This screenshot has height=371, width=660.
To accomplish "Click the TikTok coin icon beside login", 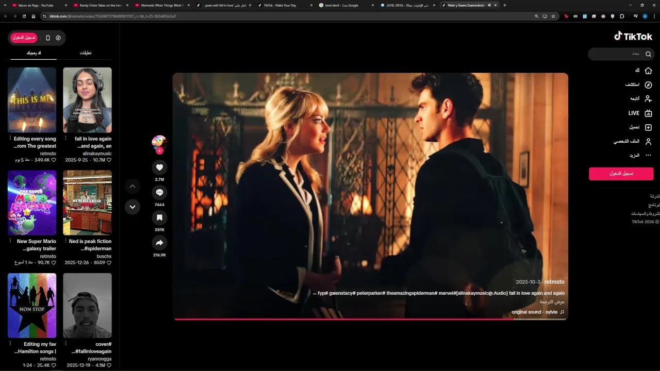I will coord(58,38).
